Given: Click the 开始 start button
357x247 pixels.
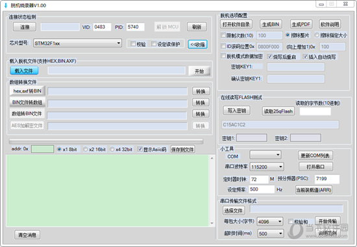Looking at the screenshot, I should [x=199, y=71].
